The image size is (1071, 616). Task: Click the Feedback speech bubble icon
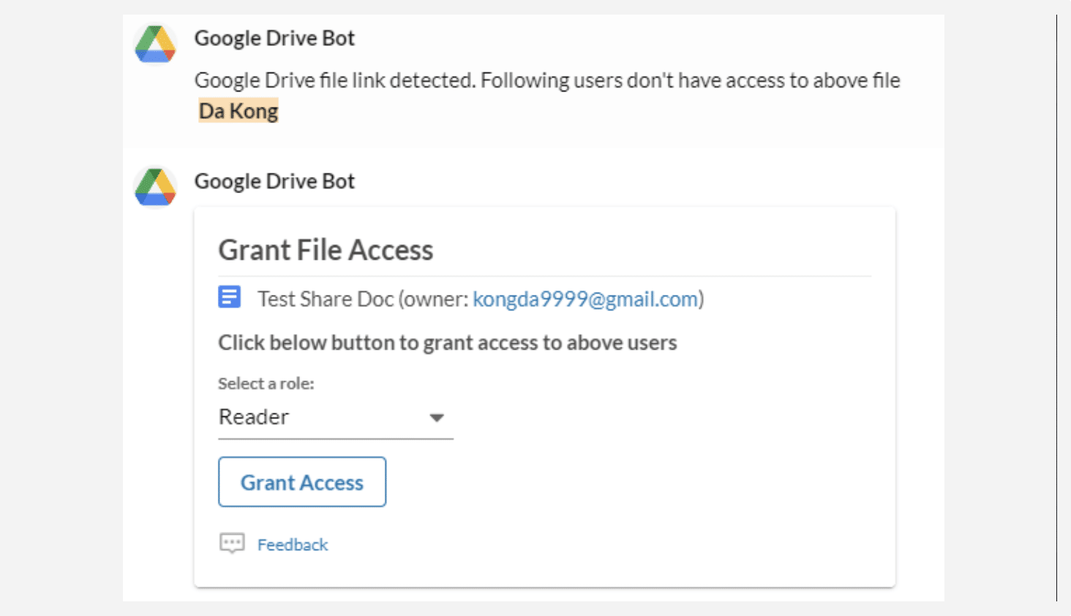pos(232,544)
